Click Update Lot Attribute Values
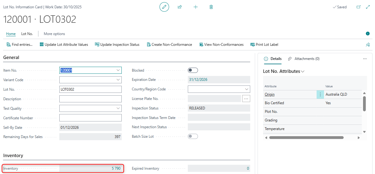 click(x=64, y=45)
